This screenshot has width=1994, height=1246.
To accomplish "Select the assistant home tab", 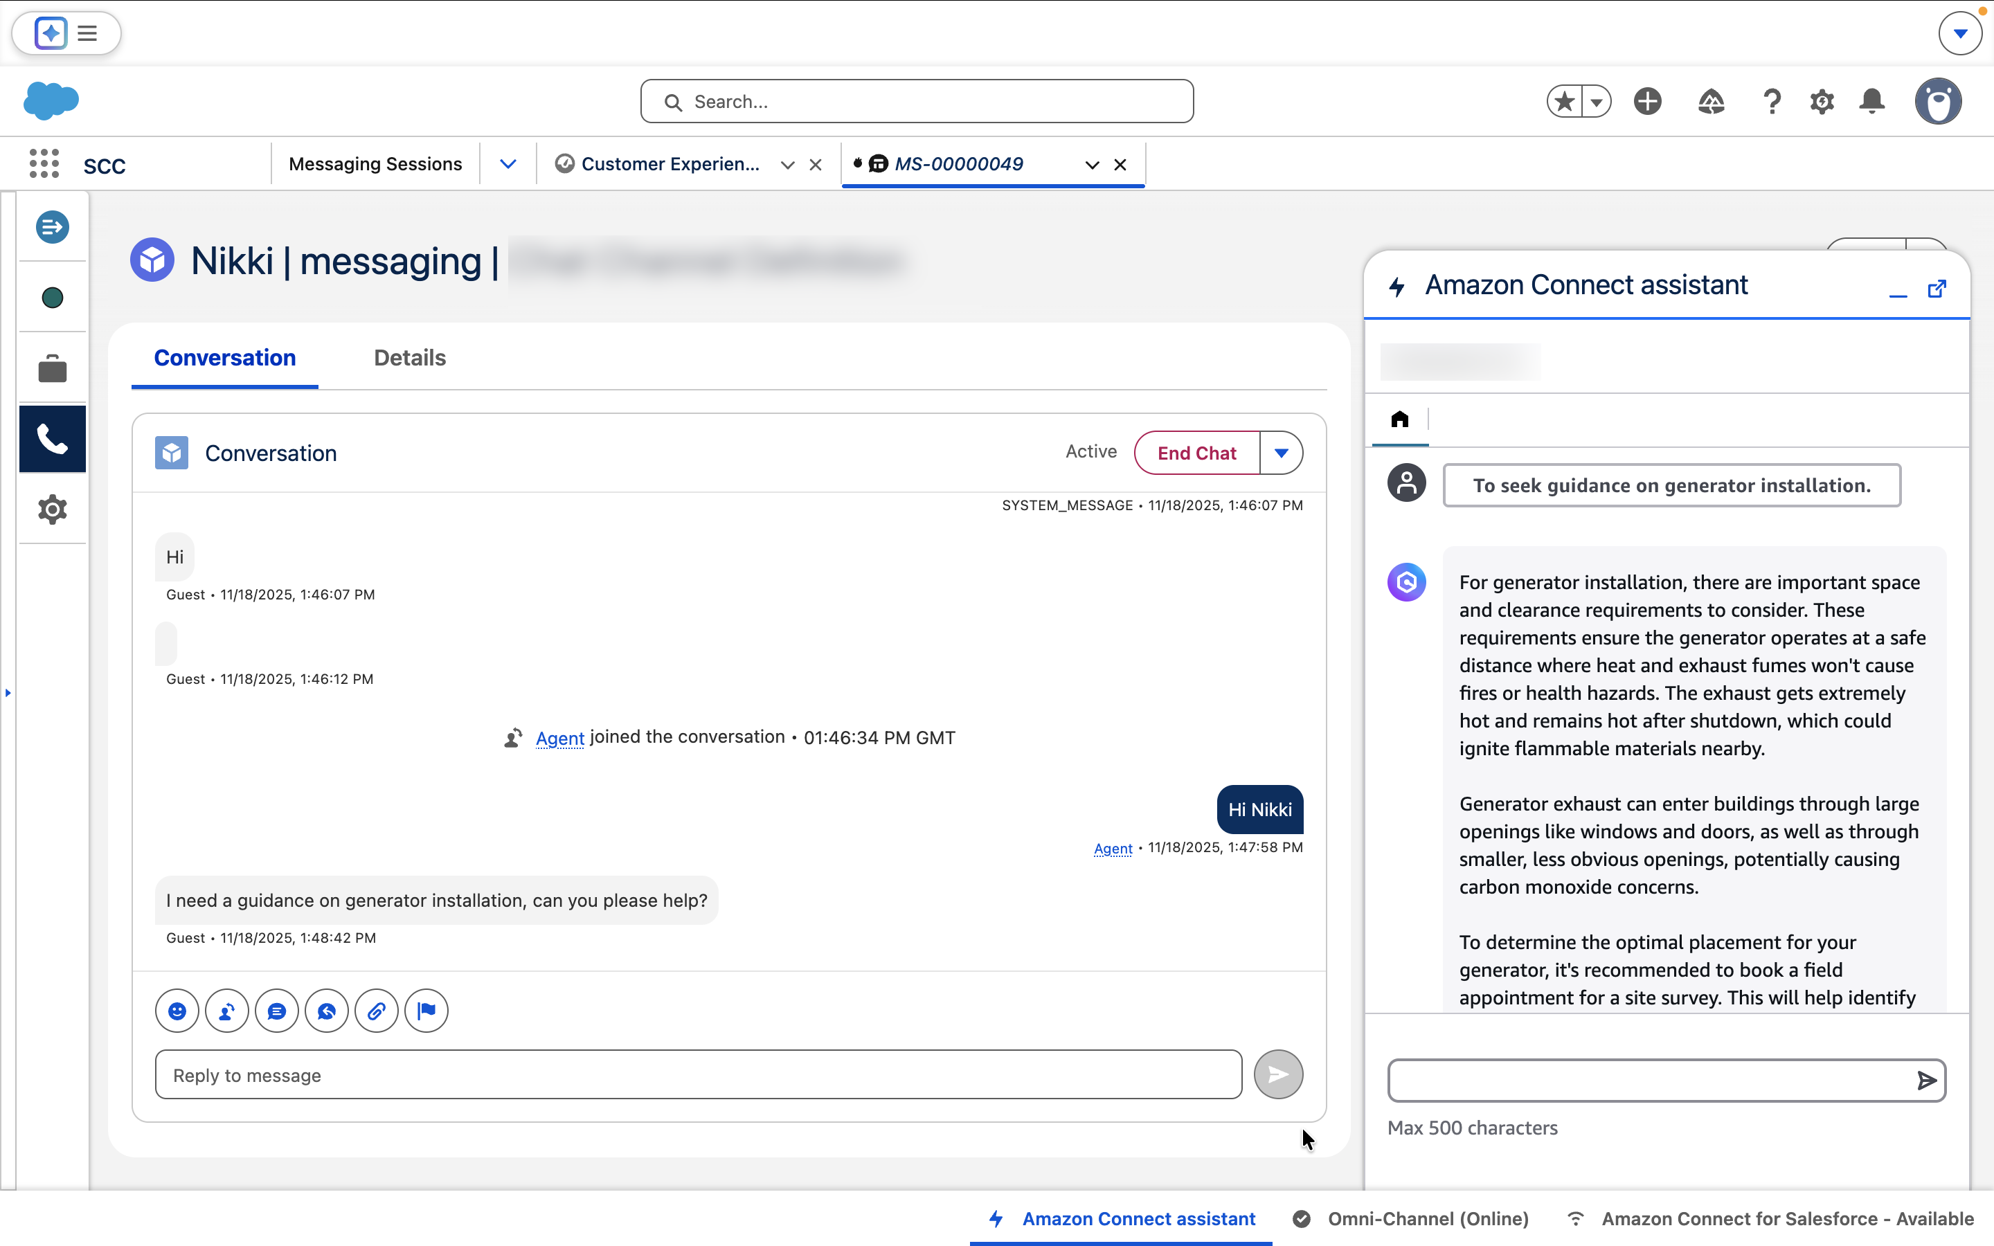I will pyautogui.click(x=1400, y=419).
